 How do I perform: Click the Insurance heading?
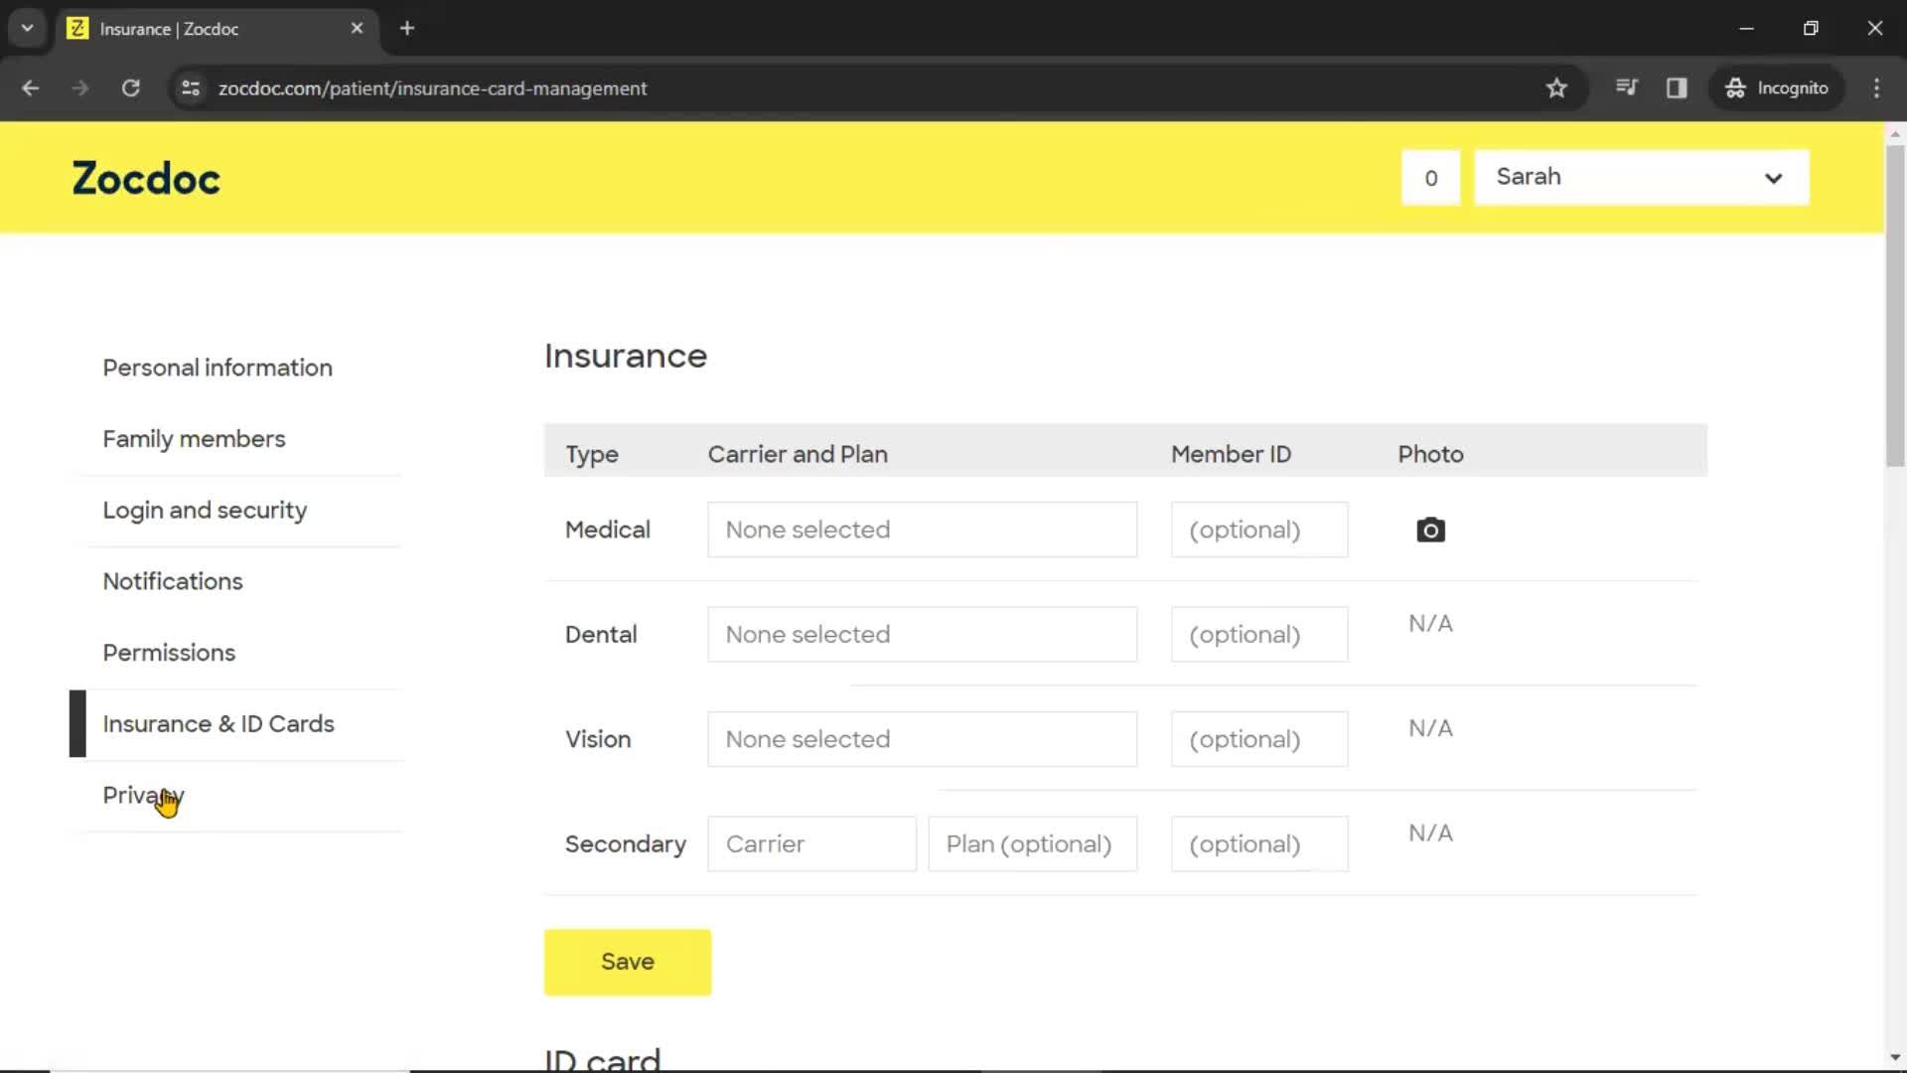pos(626,356)
